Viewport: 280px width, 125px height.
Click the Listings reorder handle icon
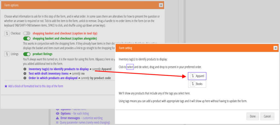7,54
